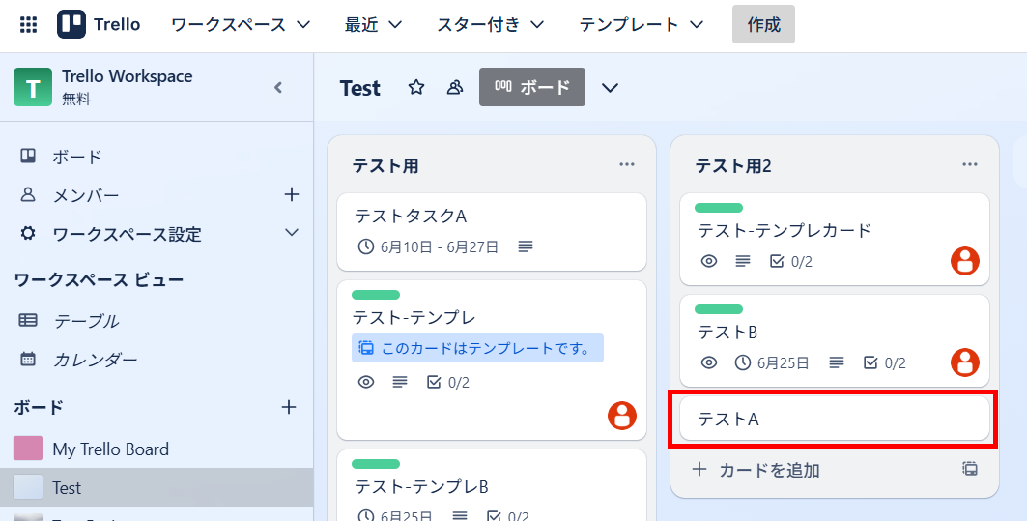Open テスト用 list actions menu
This screenshot has width=1027, height=521.
(x=627, y=164)
